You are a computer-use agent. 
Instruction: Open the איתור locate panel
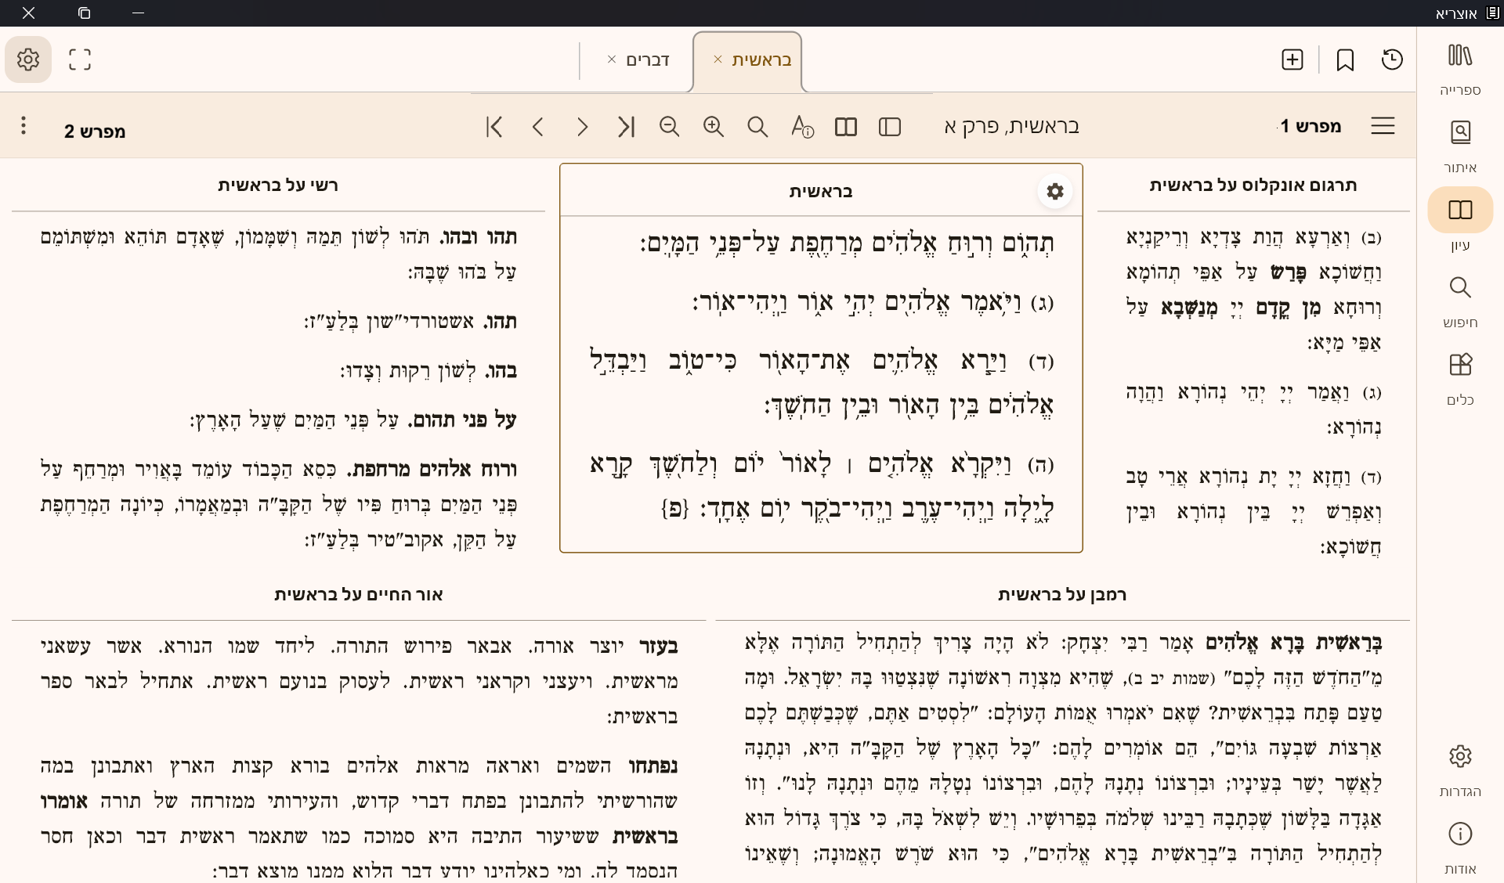[1460, 141]
